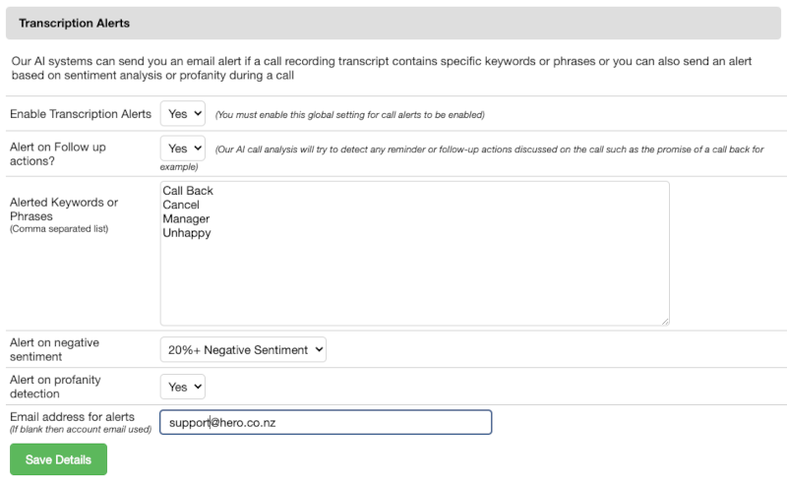The width and height of the screenshot is (787, 482).
Task: Place cursor on the Unhappy keyword line
Action: [187, 233]
